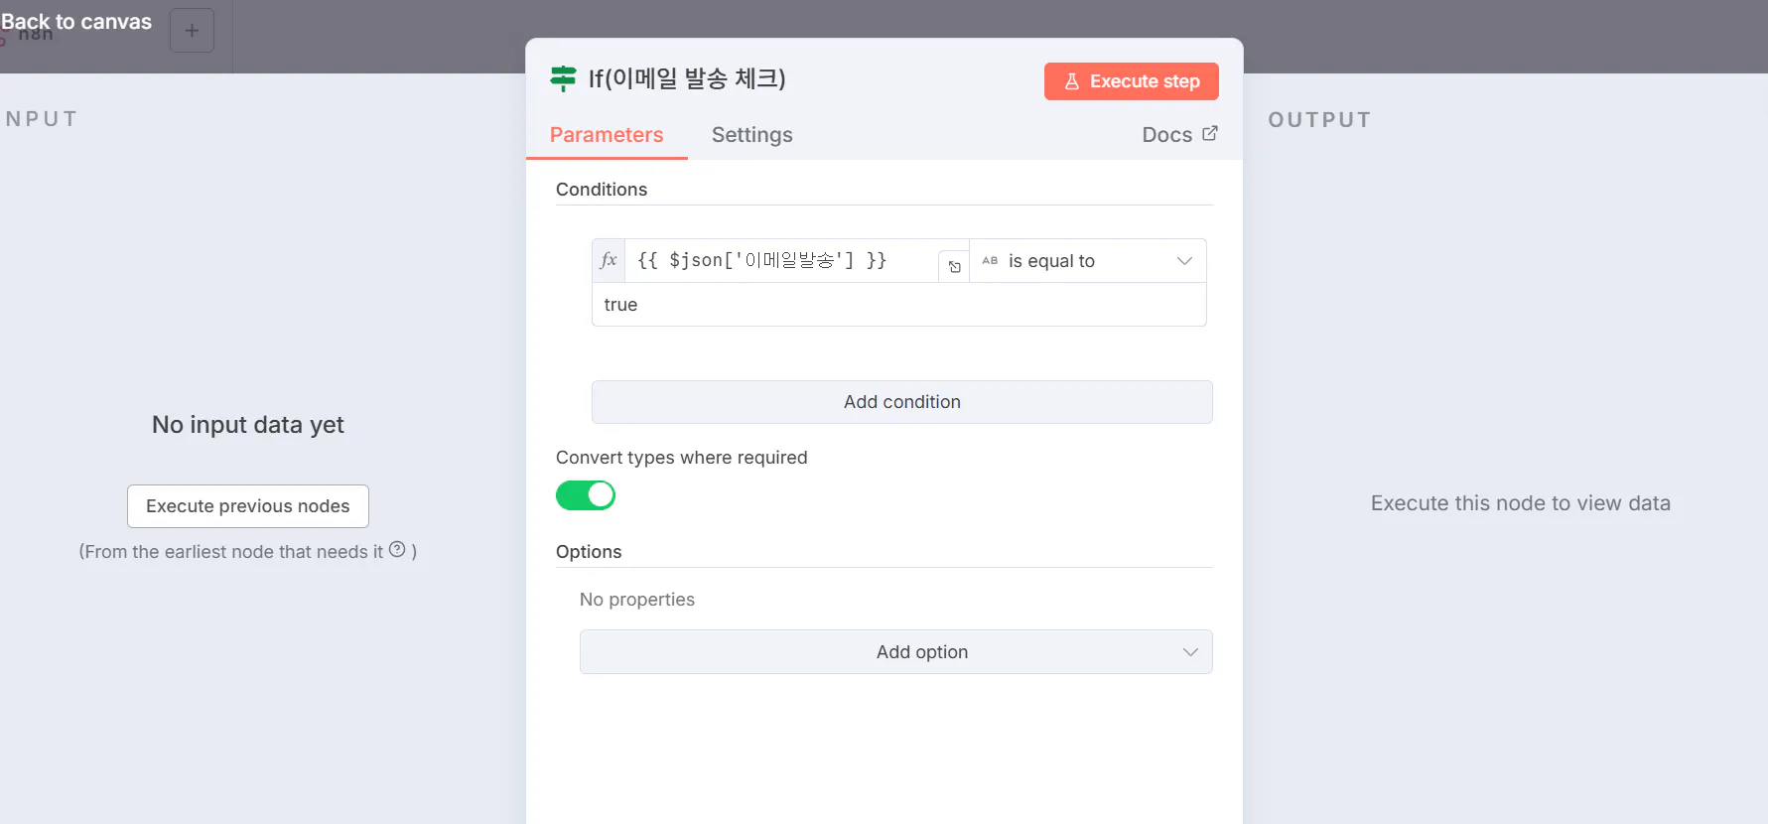Open the "is equal to" operator dropdown
Screen dimensions: 1768x824
click(1088, 261)
